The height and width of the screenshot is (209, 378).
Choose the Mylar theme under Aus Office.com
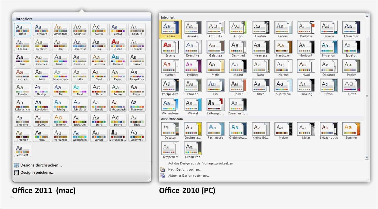306,131
